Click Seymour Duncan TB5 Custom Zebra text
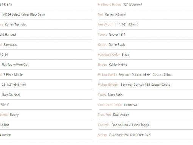 145,85
